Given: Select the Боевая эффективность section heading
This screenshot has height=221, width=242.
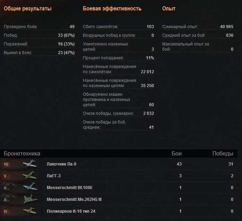Looking at the screenshot, I should (x=112, y=9).
